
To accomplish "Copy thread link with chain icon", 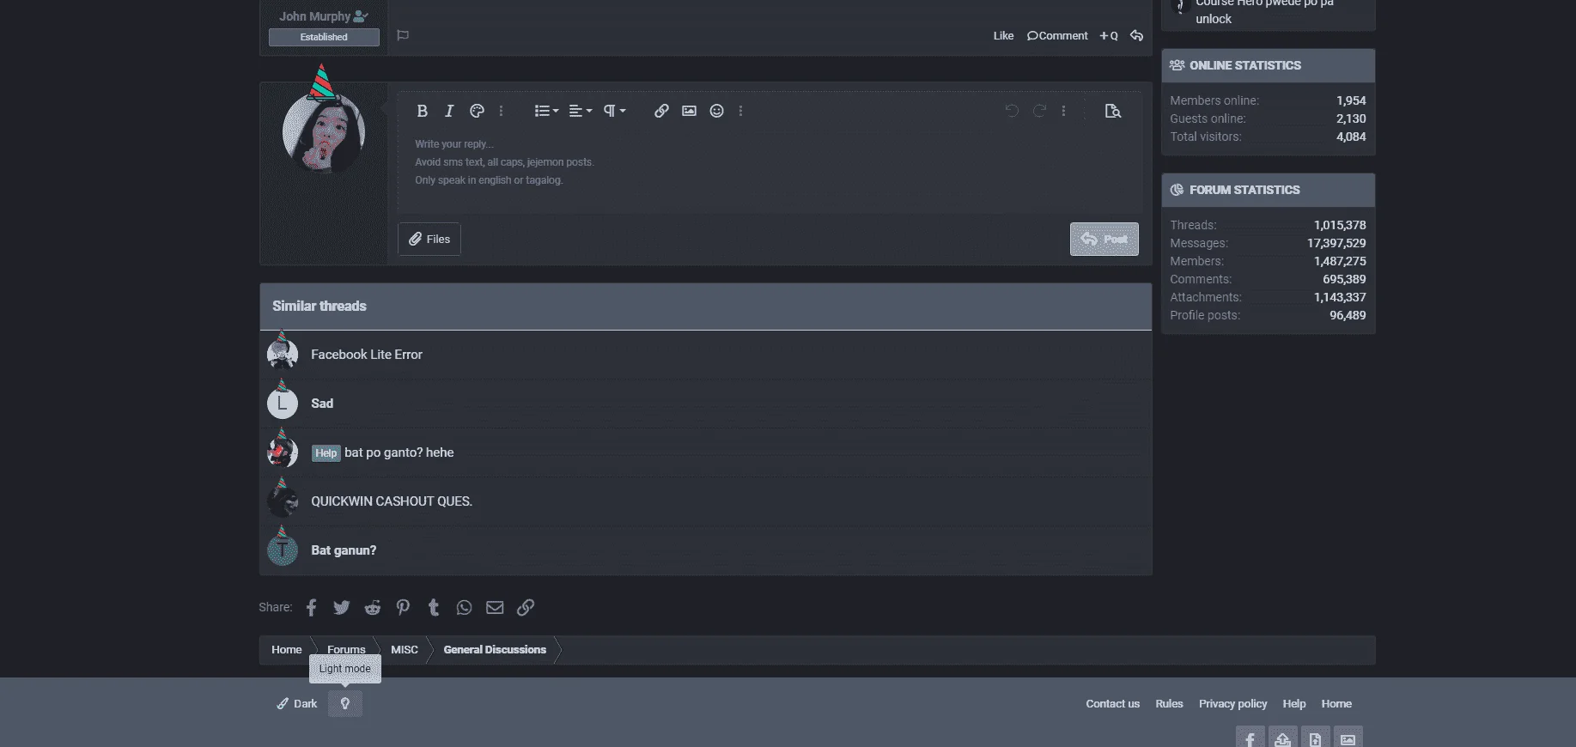I will click(526, 607).
